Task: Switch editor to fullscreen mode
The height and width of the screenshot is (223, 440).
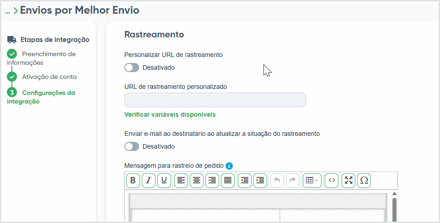Action: pyautogui.click(x=349, y=181)
